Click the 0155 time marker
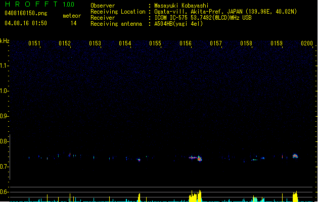The height and width of the screenshot is (202, 318). pos(155,43)
